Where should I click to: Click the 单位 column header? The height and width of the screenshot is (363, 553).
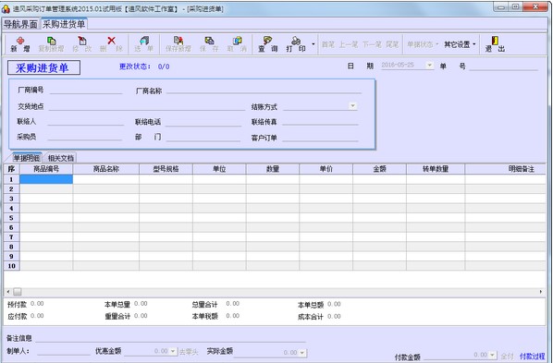219,169
